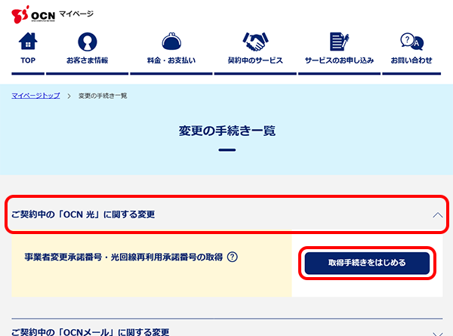This screenshot has height=336, width=453.
Task: Click the 変更の手続き一覧 page title
Action: point(227,131)
